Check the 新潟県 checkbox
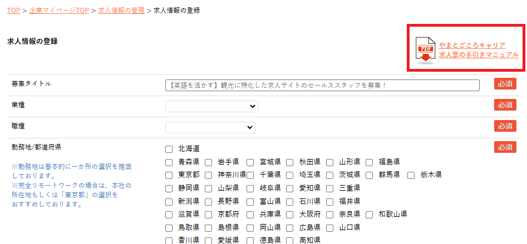The height and width of the screenshot is (244, 527). pyautogui.click(x=169, y=201)
